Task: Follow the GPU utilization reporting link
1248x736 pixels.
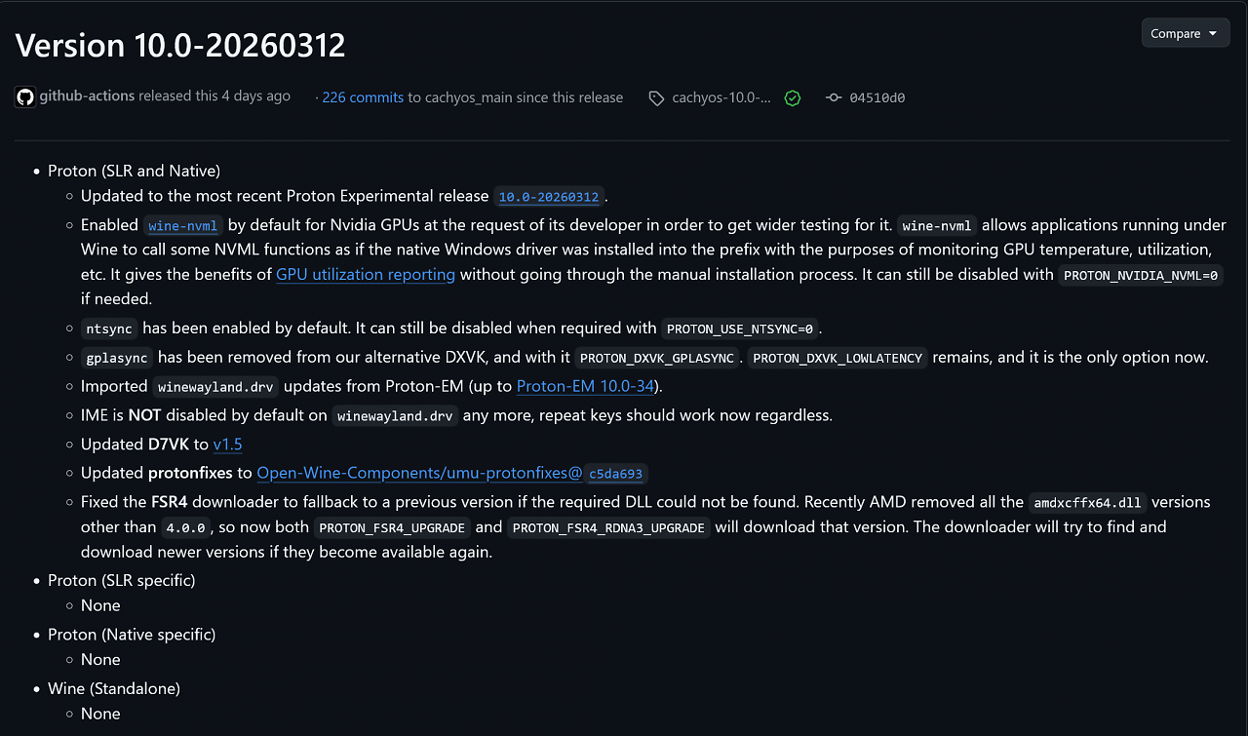Action: pos(366,275)
